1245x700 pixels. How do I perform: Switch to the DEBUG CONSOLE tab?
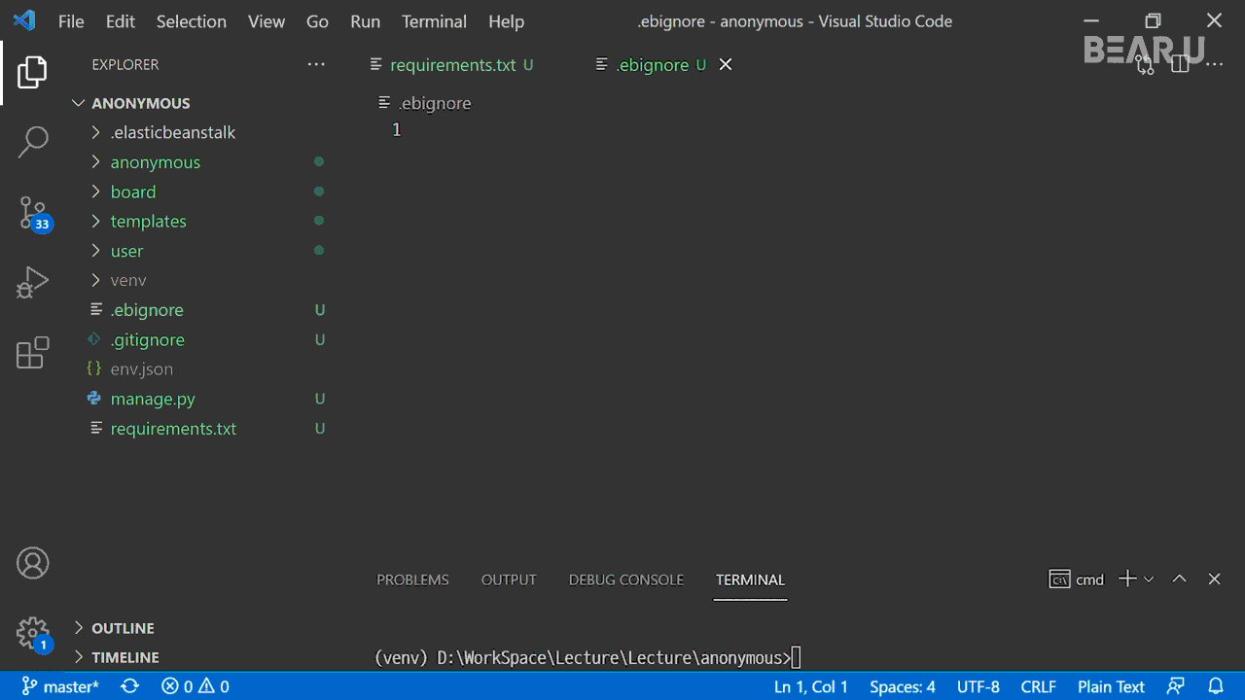point(626,579)
